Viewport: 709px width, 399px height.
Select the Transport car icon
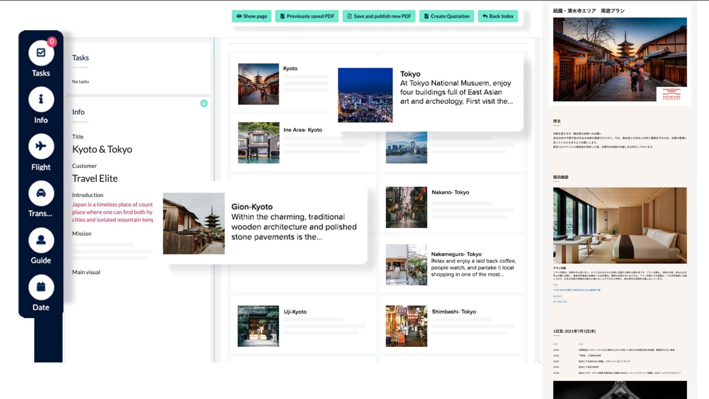tap(41, 193)
